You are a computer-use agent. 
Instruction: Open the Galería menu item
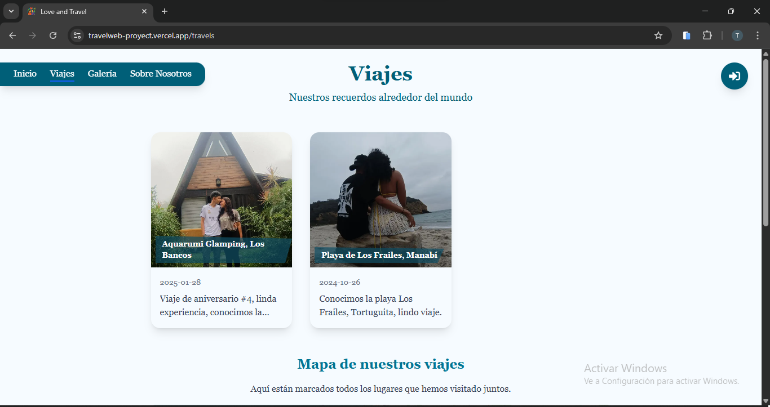tap(102, 74)
